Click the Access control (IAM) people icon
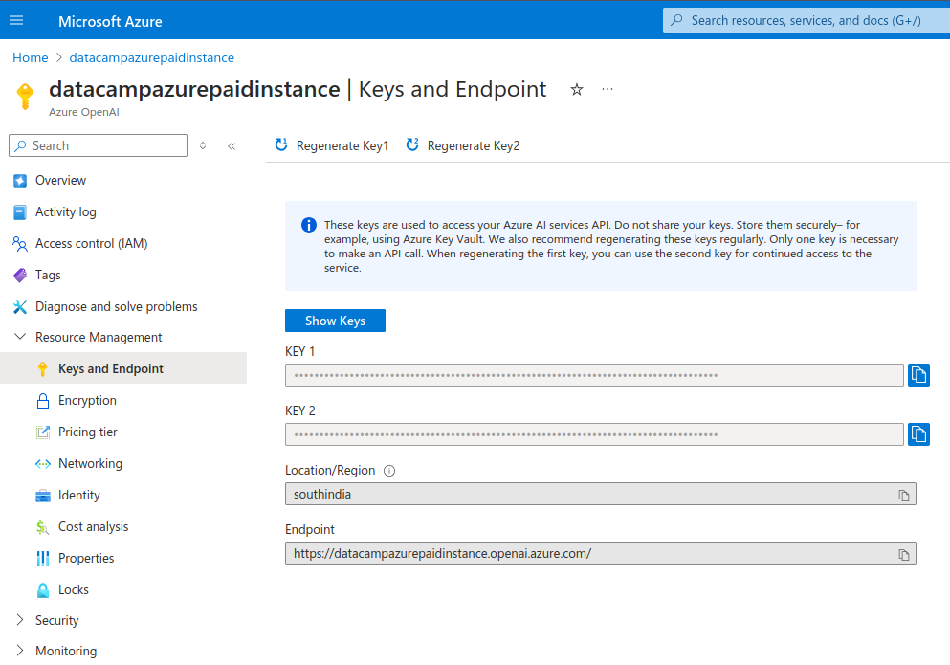 (x=20, y=244)
